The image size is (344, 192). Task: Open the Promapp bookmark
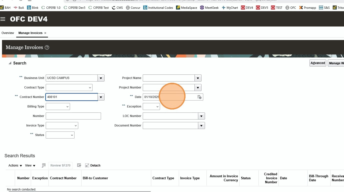pyautogui.click(x=307, y=7)
